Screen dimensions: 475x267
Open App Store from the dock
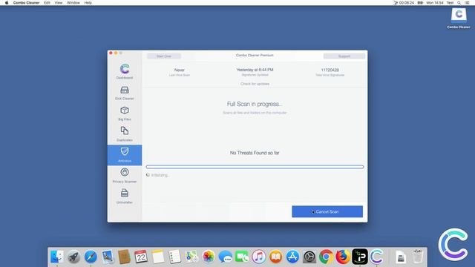[292, 257]
